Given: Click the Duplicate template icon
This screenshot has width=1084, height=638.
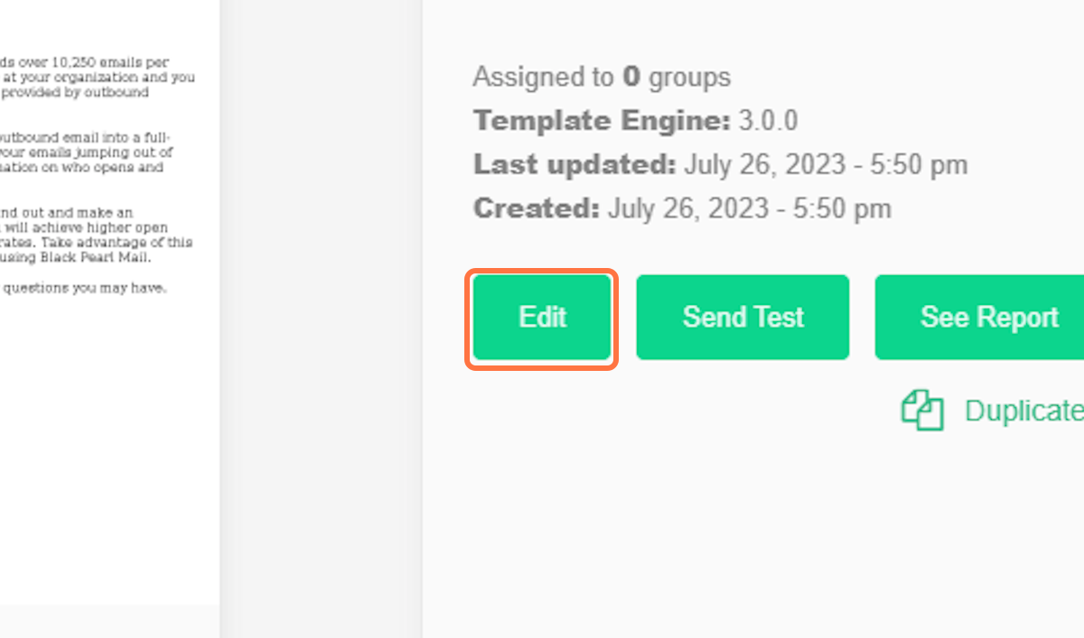Looking at the screenshot, I should (x=922, y=411).
